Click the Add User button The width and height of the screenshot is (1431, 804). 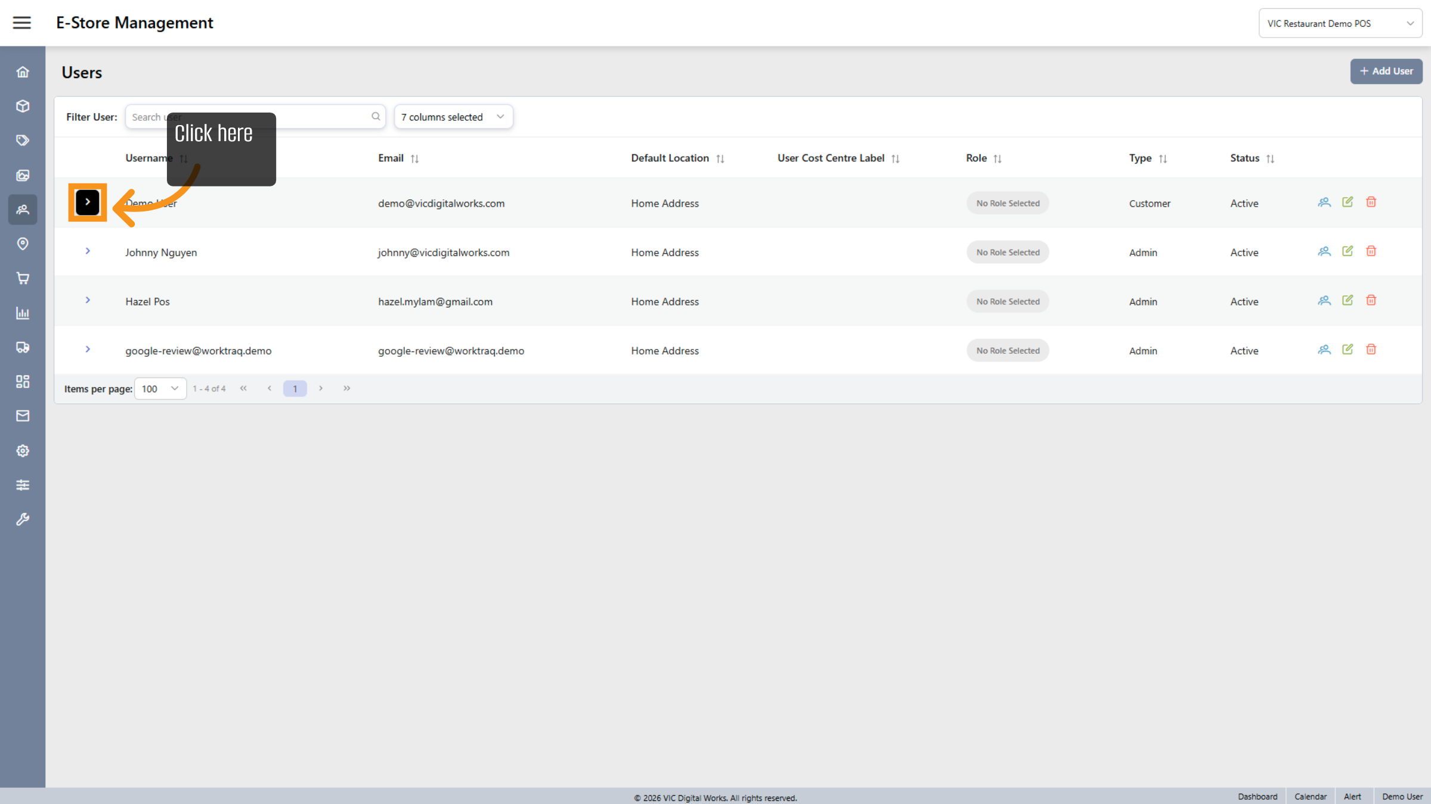coord(1386,71)
